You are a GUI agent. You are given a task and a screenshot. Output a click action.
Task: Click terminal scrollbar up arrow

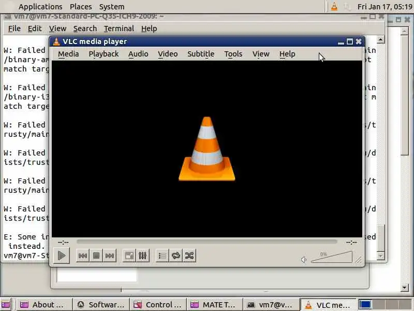click(380, 40)
